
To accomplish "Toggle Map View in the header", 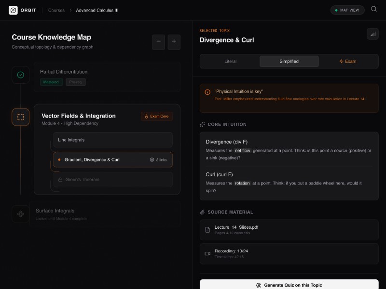I will [x=347, y=10].
